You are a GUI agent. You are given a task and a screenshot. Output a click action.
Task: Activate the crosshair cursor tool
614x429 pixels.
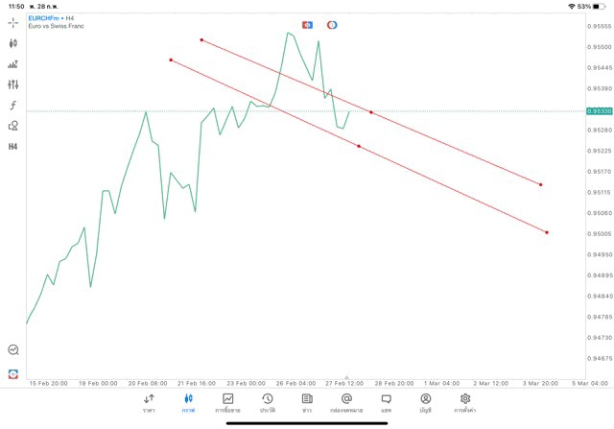point(13,22)
